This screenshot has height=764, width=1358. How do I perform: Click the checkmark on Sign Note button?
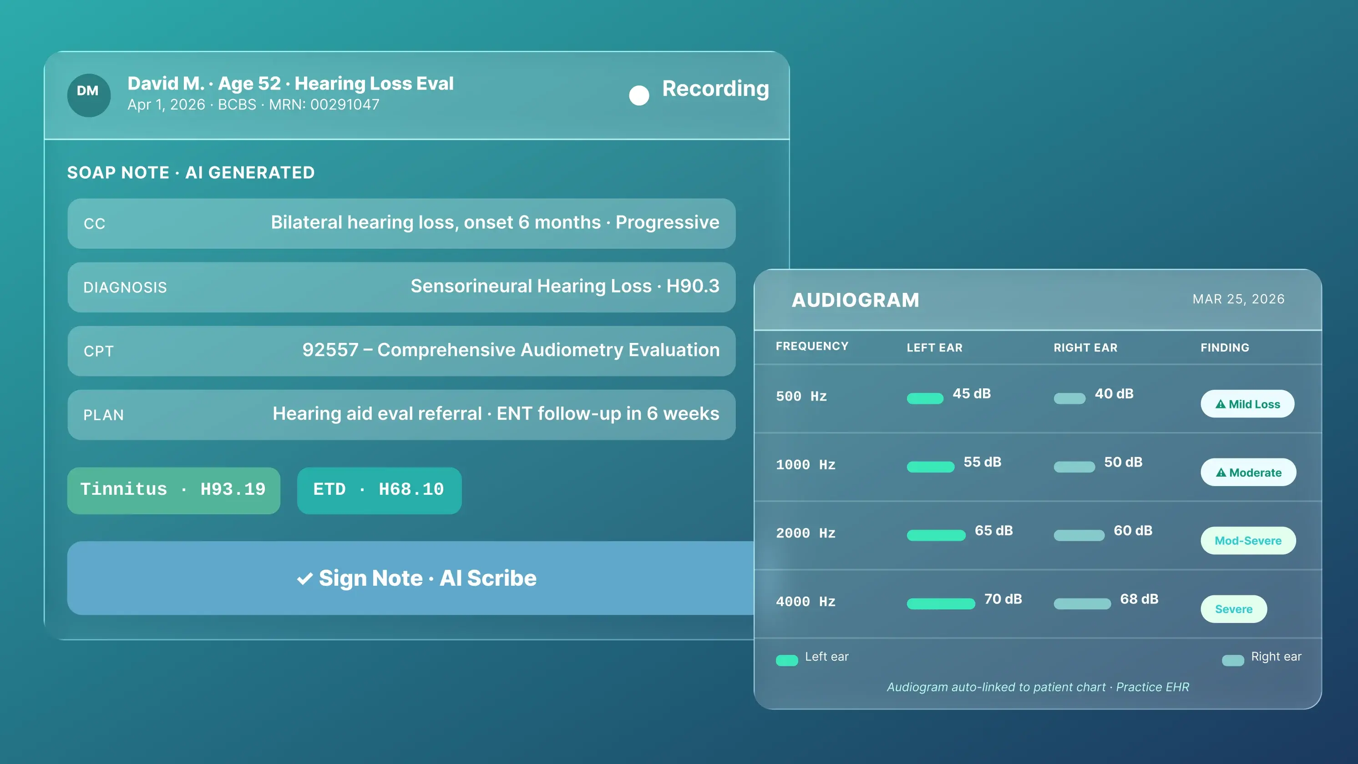coord(304,578)
